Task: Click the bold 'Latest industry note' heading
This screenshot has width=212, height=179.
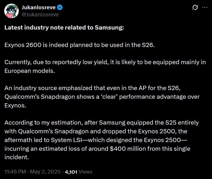Action: point(64,28)
